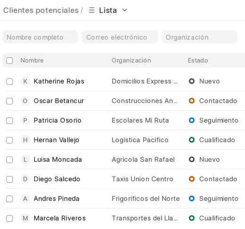The height and width of the screenshot is (229, 245).
Task: Open lead Patricia Osorio
Action: coord(57,120)
